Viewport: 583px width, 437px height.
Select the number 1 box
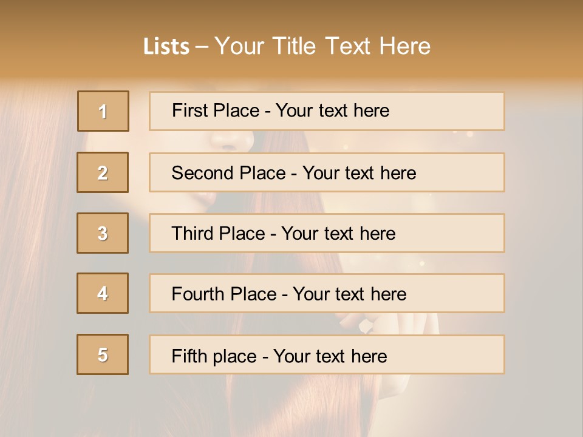pyautogui.click(x=103, y=111)
